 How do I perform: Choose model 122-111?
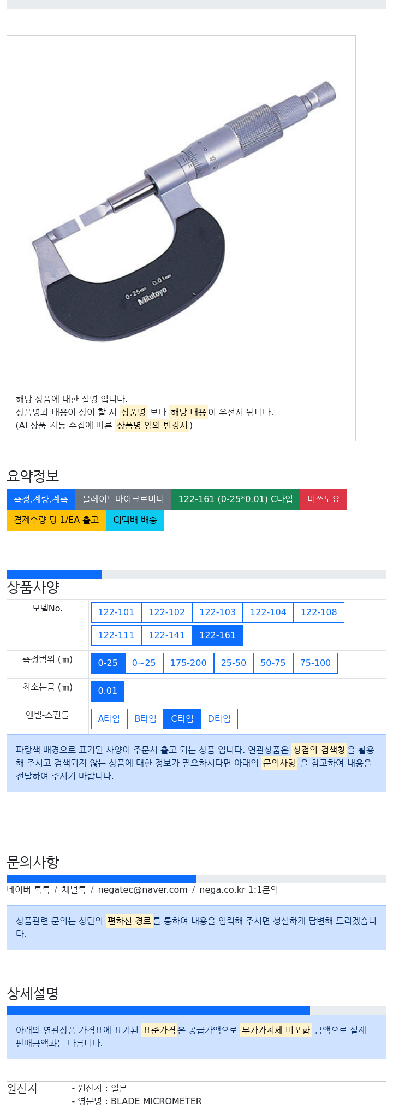pos(116,635)
